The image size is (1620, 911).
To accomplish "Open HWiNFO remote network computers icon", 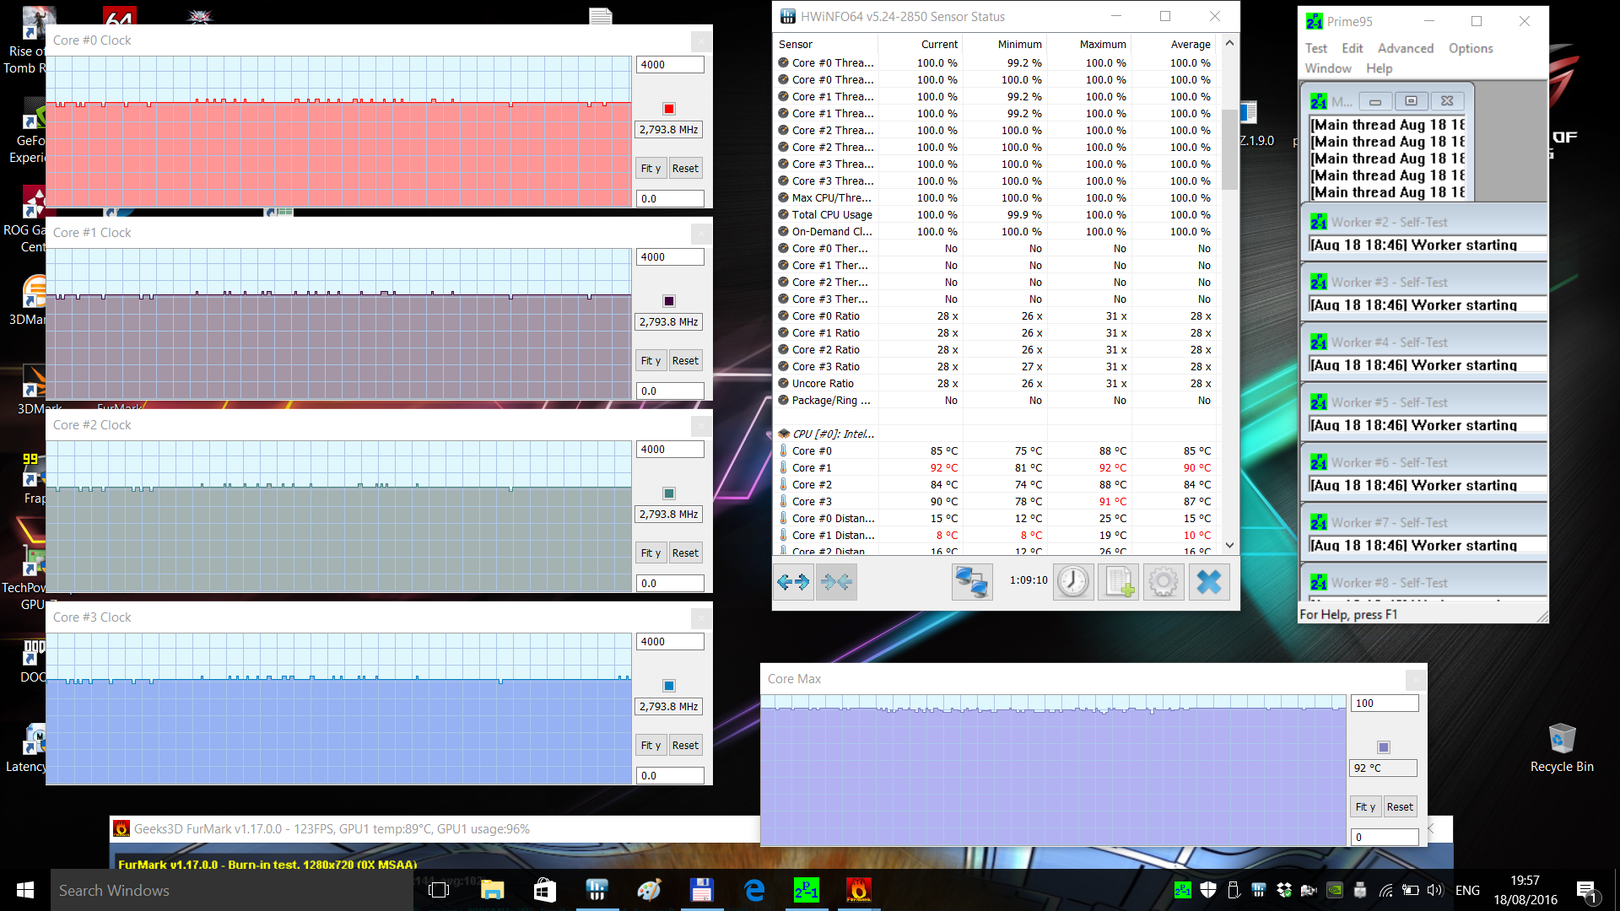I will tap(971, 582).
